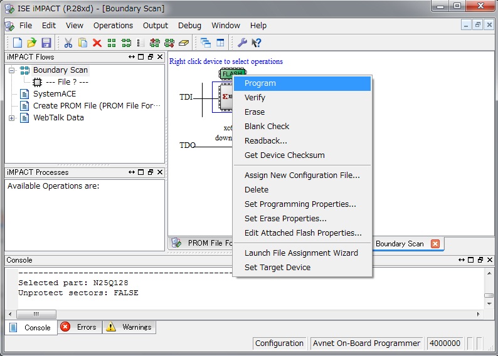
Task: Click the Xilinx device chip in the chain
Action: point(226,97)
